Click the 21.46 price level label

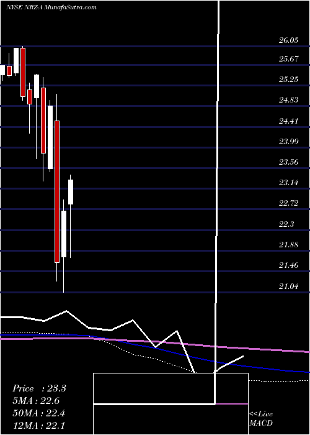(x=288, y=265)
